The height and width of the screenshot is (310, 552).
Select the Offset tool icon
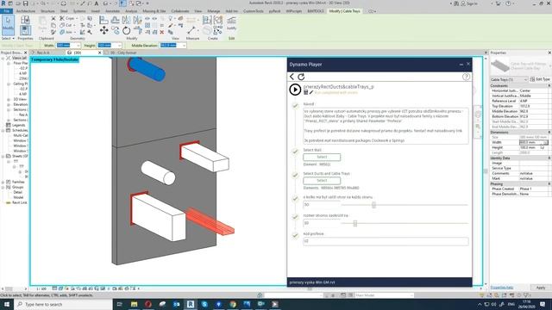pyautogui.click(x=115, y=20)
